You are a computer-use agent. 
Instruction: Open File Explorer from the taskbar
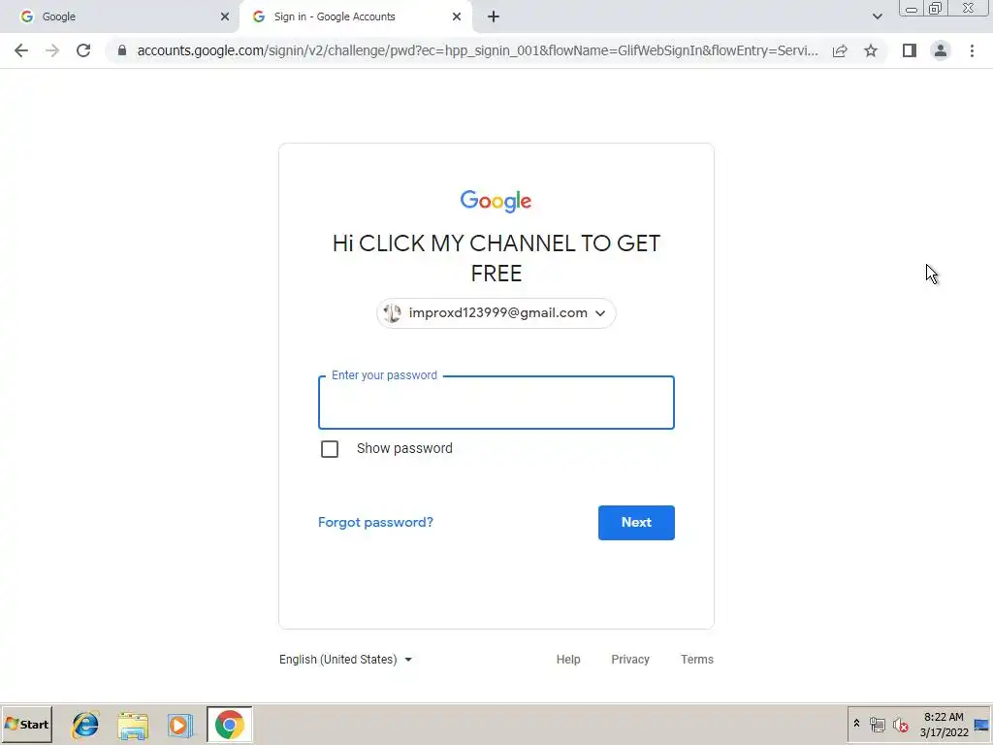132,725
